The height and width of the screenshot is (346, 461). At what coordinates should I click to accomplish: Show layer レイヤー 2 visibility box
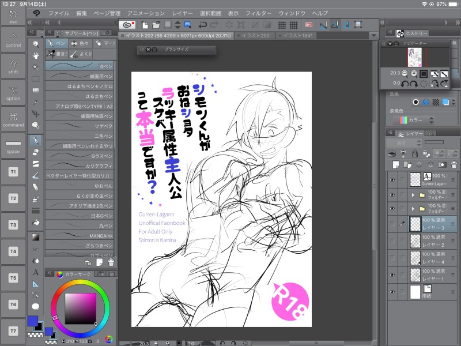coord(392,240)
